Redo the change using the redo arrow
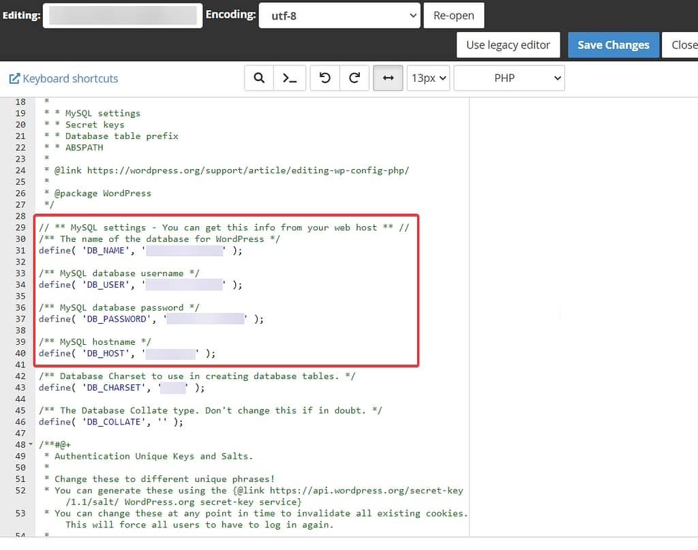This screenshot has width=698, height=550. click(x=354, y=78)
